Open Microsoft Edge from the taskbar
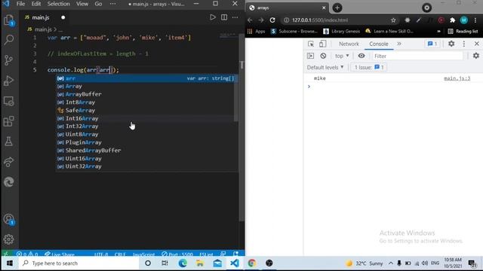This screenshot has height=271, width=483. pyautogui.click(x=183, y=263)
